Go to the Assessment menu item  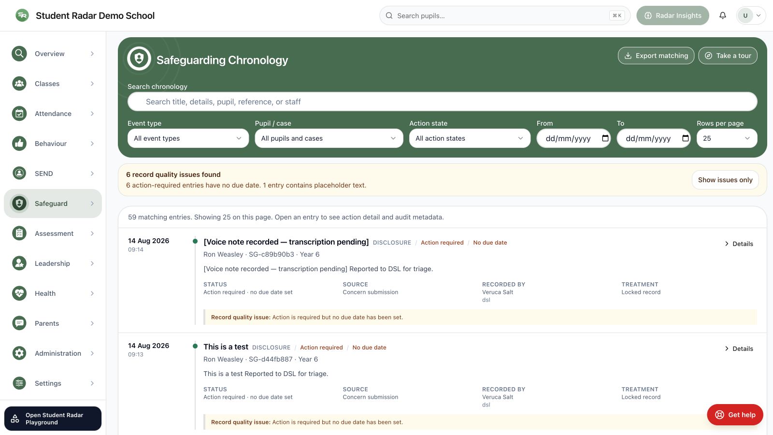53,233
